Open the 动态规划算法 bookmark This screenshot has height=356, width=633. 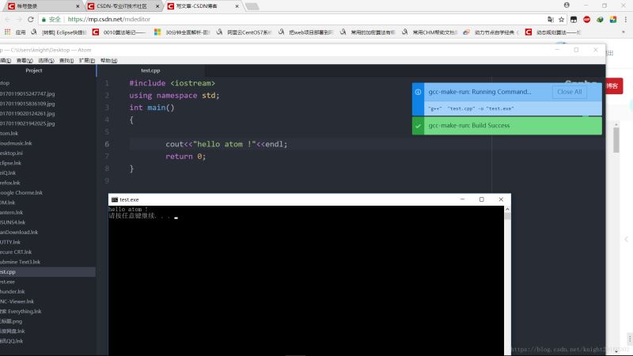(x=553, y=32)
